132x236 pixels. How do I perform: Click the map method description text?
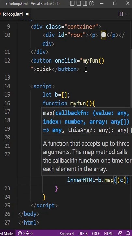point(87,156)
